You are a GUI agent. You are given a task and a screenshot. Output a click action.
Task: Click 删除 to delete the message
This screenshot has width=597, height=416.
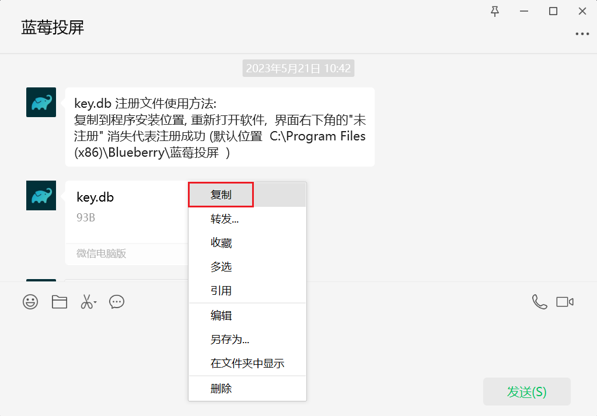pos(221,389)
